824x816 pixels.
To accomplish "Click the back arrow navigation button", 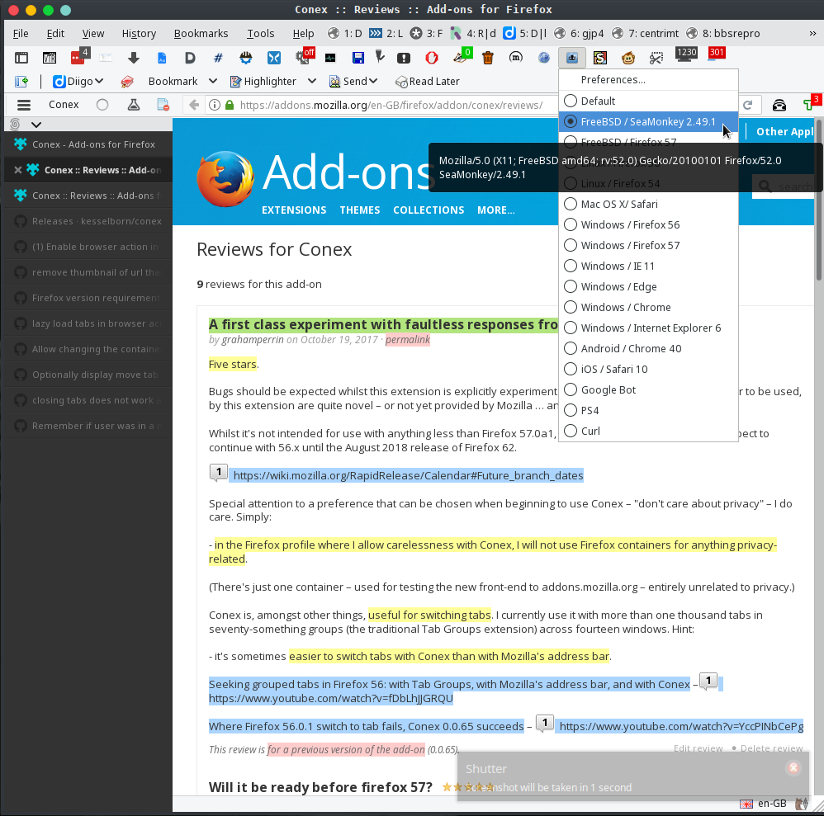I will [194, 105].
